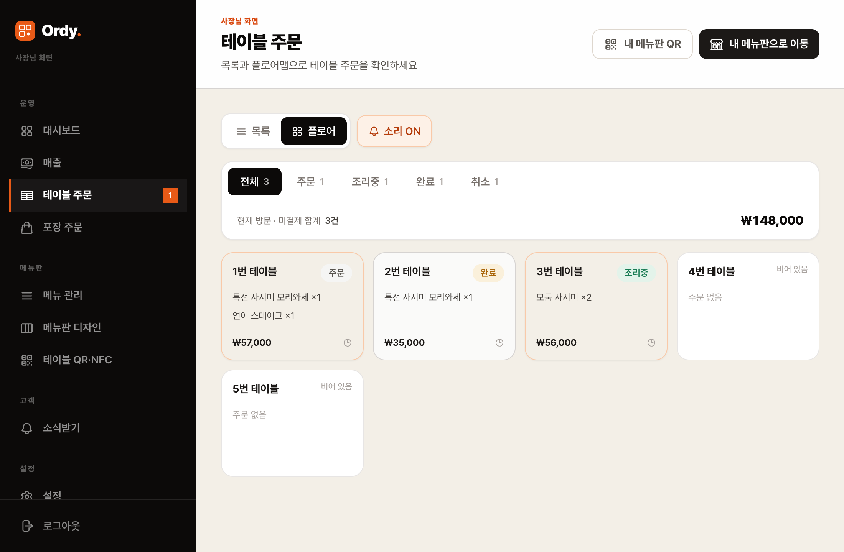Open the 메뉴 관리 list icon
The height and width of the screenshot is (552, 844).
(x=27, y=296)
